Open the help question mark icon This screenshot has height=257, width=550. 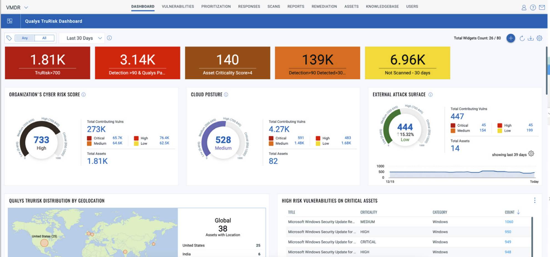tap(533, 7)
